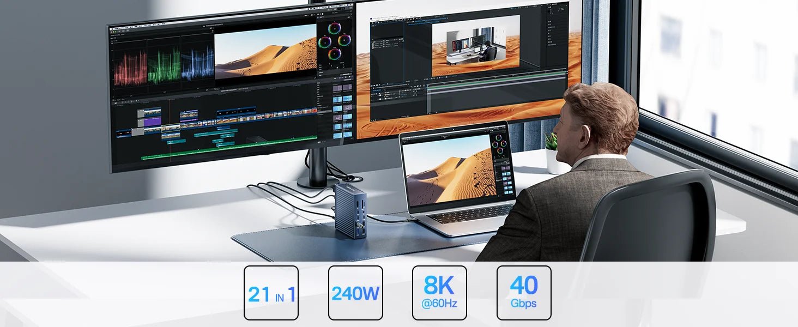Click the color wheels panel on the laptop
The height and width of the screenshot is (327, 798).
(x=500, y=144)
